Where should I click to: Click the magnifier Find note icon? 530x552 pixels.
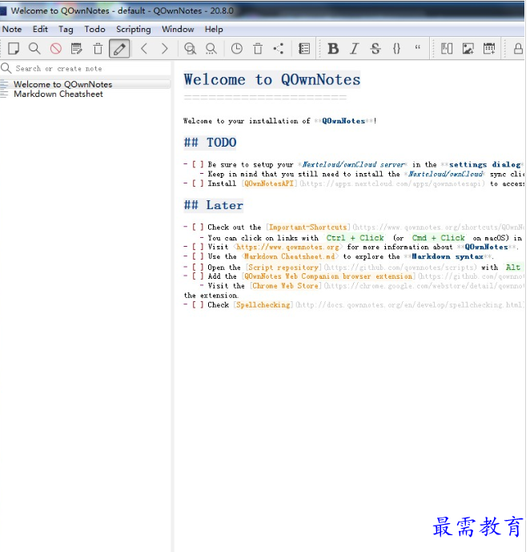pos(34,49)
